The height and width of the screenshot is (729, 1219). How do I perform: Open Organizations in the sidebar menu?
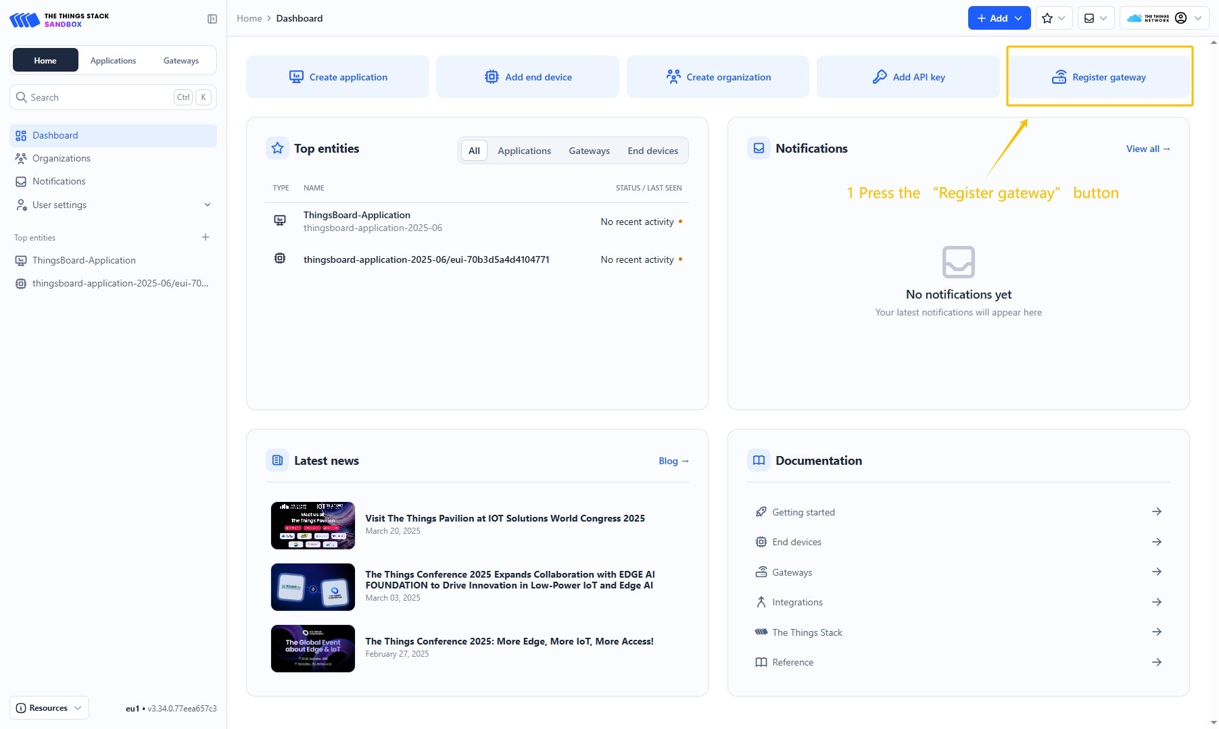(61, 158)
